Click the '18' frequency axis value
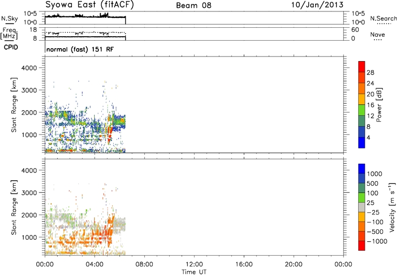397x275 pixels. pyautogui.click(x=33, y=30)
